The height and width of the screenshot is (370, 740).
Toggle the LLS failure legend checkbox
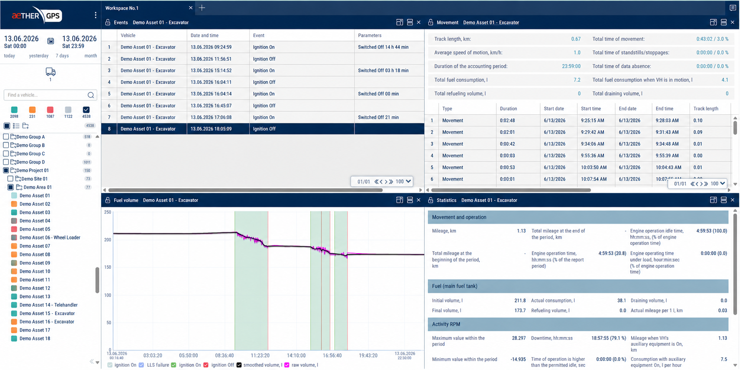click(141, 365)
